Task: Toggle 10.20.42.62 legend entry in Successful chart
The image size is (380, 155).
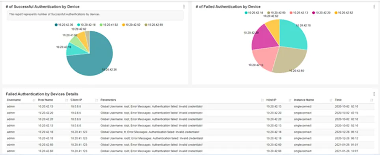Action: coord(131,25)
